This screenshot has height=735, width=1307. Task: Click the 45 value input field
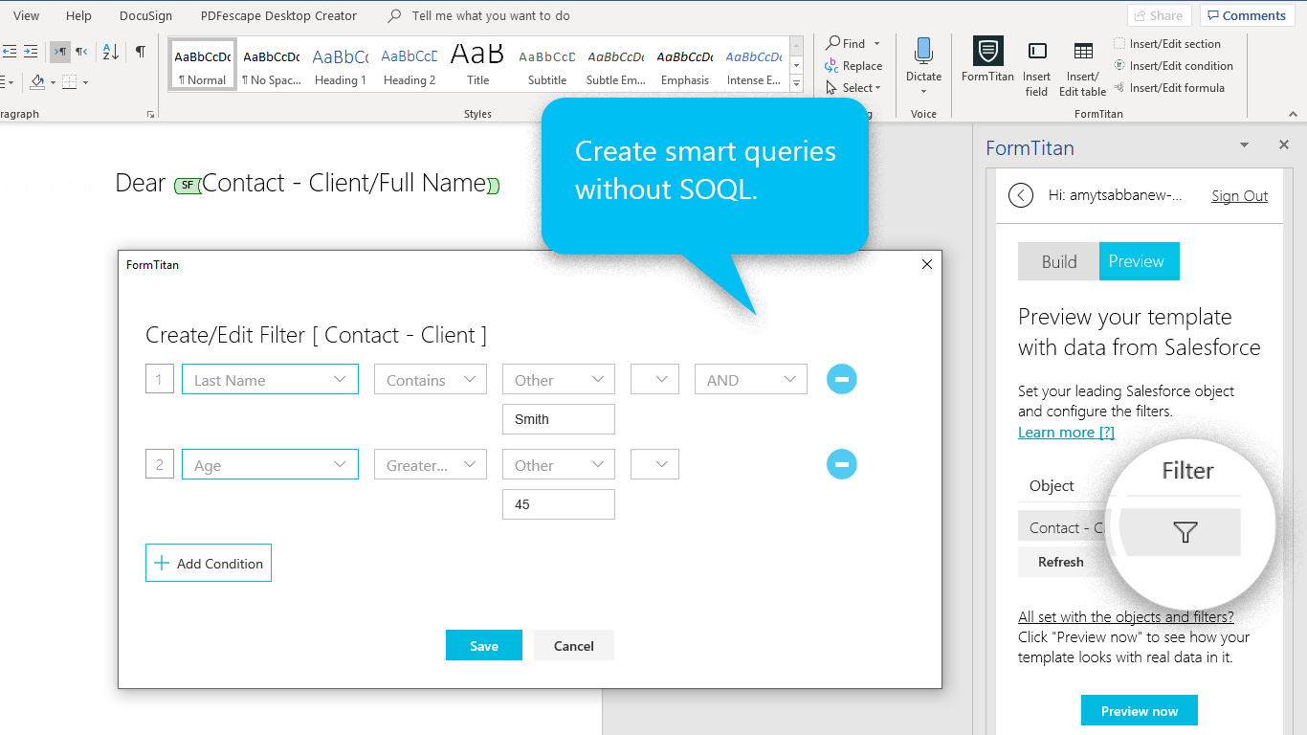[559, 504]
